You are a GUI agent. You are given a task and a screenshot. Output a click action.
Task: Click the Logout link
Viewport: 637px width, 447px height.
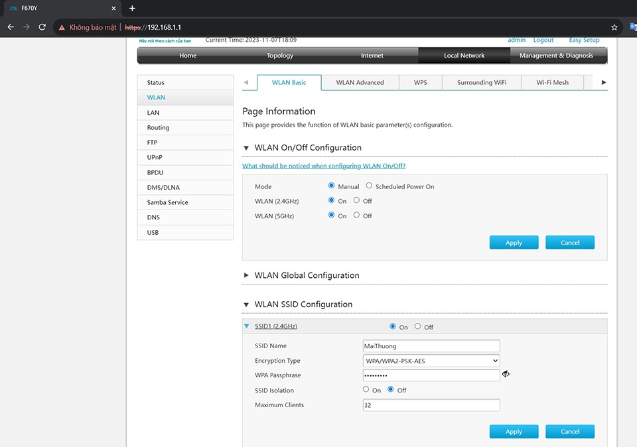543,40
